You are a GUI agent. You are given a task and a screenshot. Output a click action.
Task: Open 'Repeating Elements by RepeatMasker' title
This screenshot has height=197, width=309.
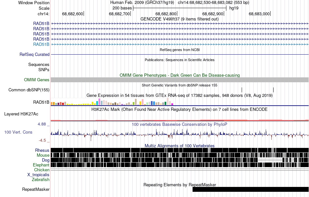pos(180,185)
